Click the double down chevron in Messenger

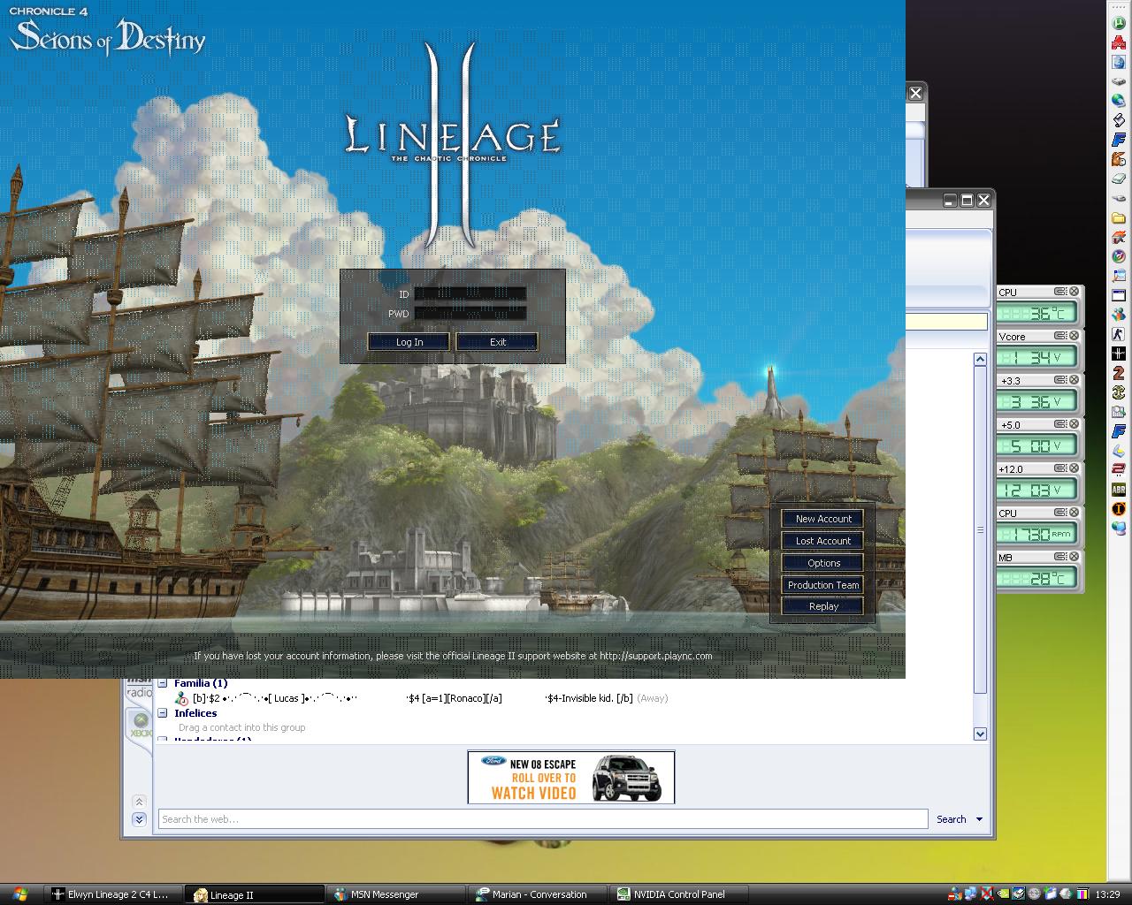(139, 819)
